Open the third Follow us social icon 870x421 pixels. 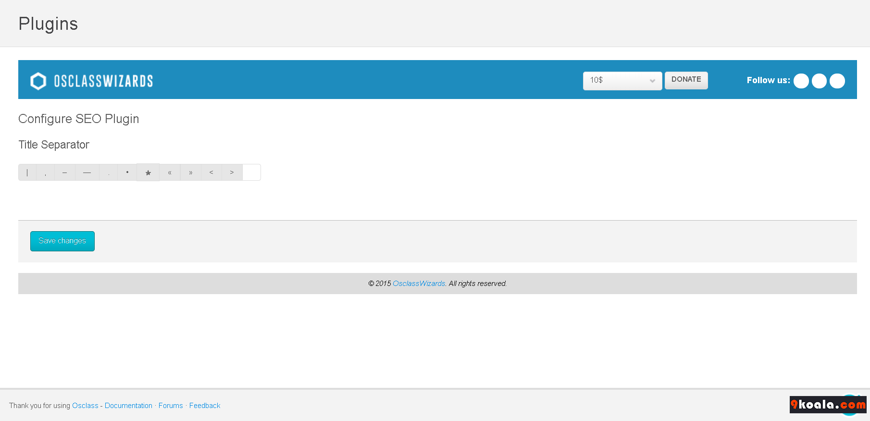(837, 81)
